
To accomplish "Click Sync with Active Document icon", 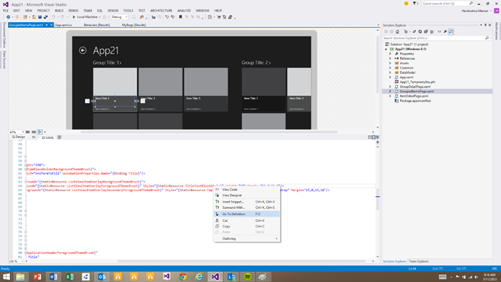I will pos(414,31).
